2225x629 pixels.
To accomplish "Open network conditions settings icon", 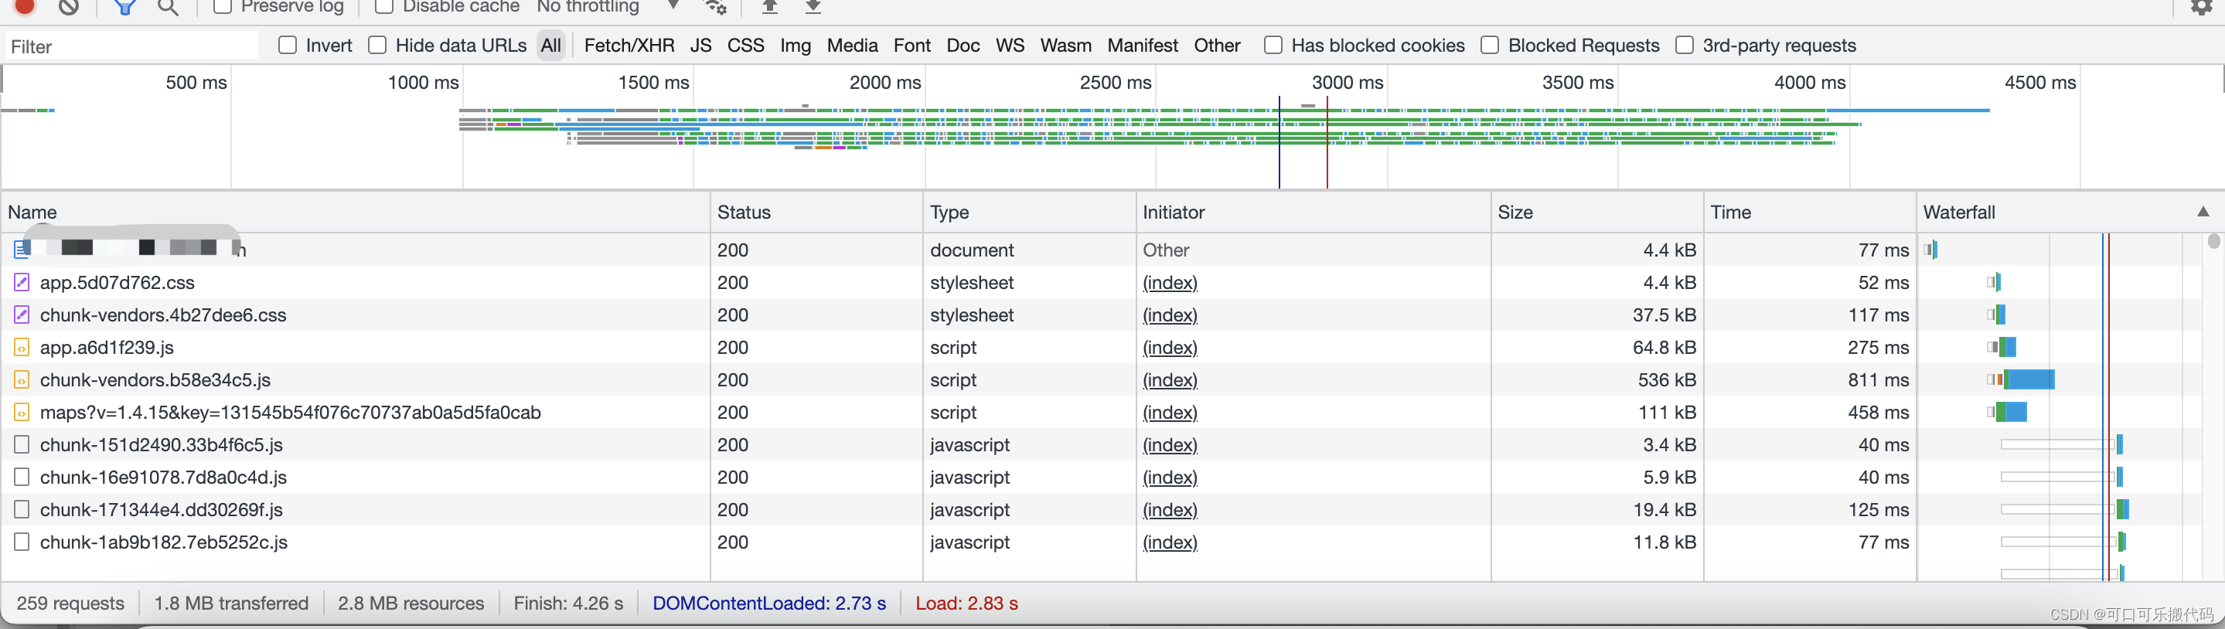I will 716,7.
